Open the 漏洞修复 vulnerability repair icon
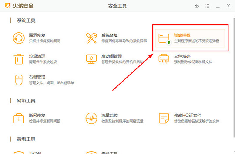235x157 pixels. pyautogui.click(x=19, y=38)
